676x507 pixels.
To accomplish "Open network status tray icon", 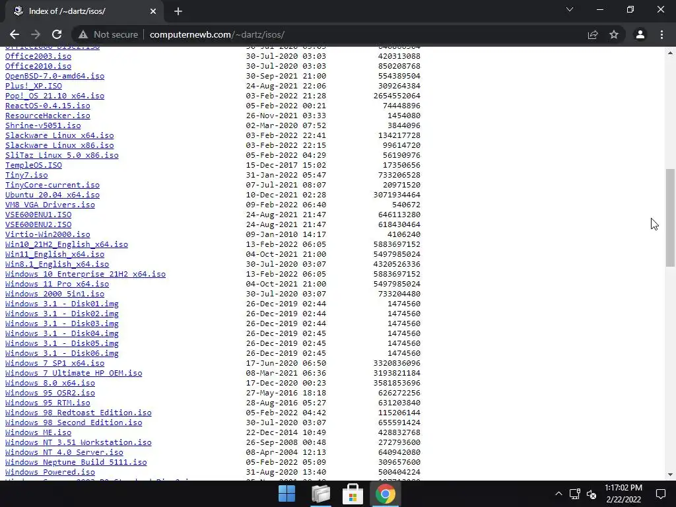I will (575, 494).
